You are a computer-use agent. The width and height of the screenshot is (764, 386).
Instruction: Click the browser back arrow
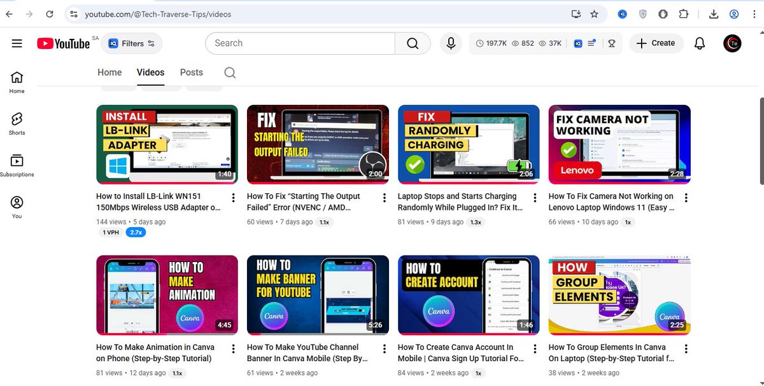pos(9,14)
